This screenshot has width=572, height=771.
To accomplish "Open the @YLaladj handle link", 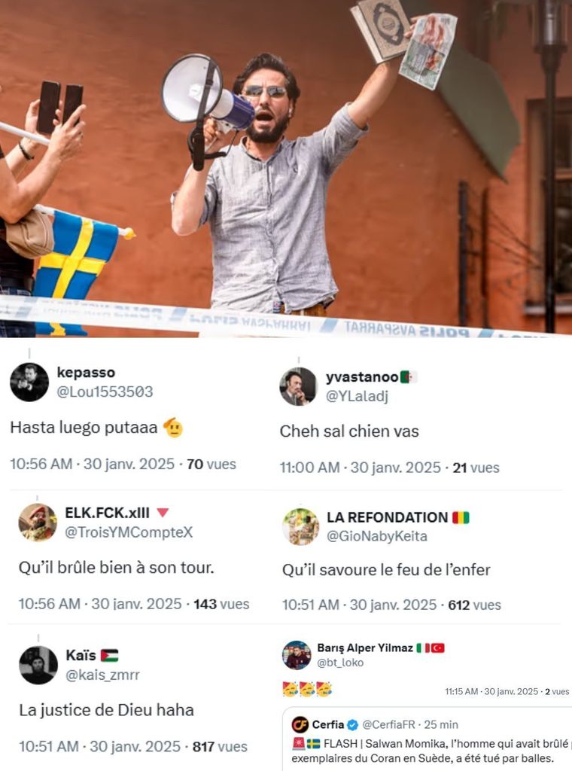I will pyautogui.click(x=357, y=396).
